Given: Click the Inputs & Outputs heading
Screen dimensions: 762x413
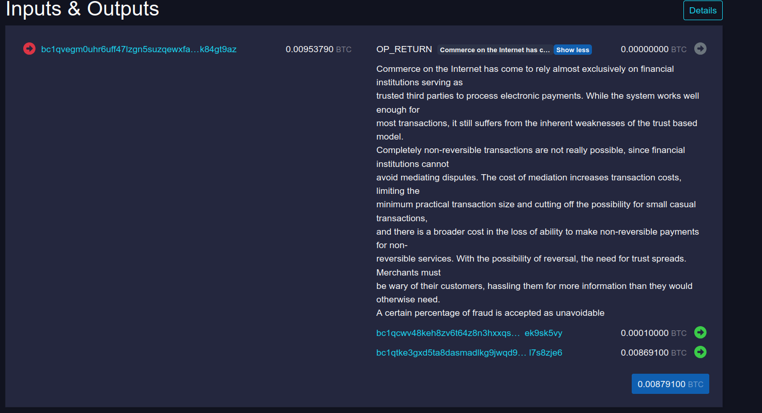Looking at the screenshot, I should click(83, 9).
